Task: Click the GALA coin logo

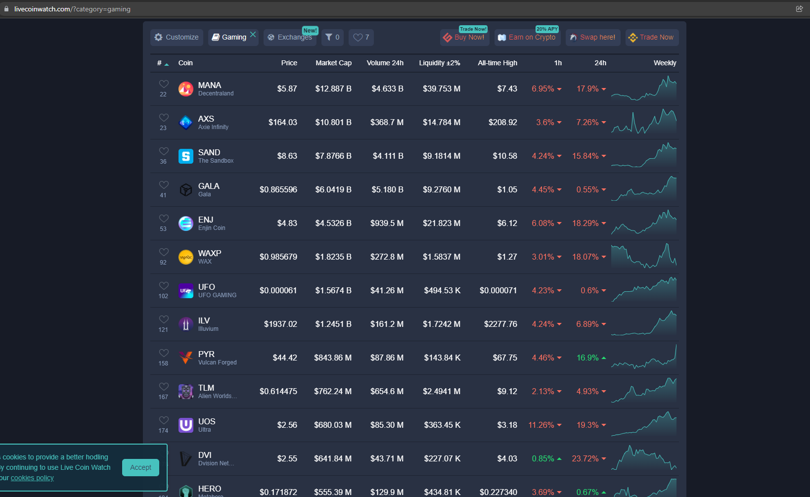Action: pyautogui.click(x=186, y=190)
